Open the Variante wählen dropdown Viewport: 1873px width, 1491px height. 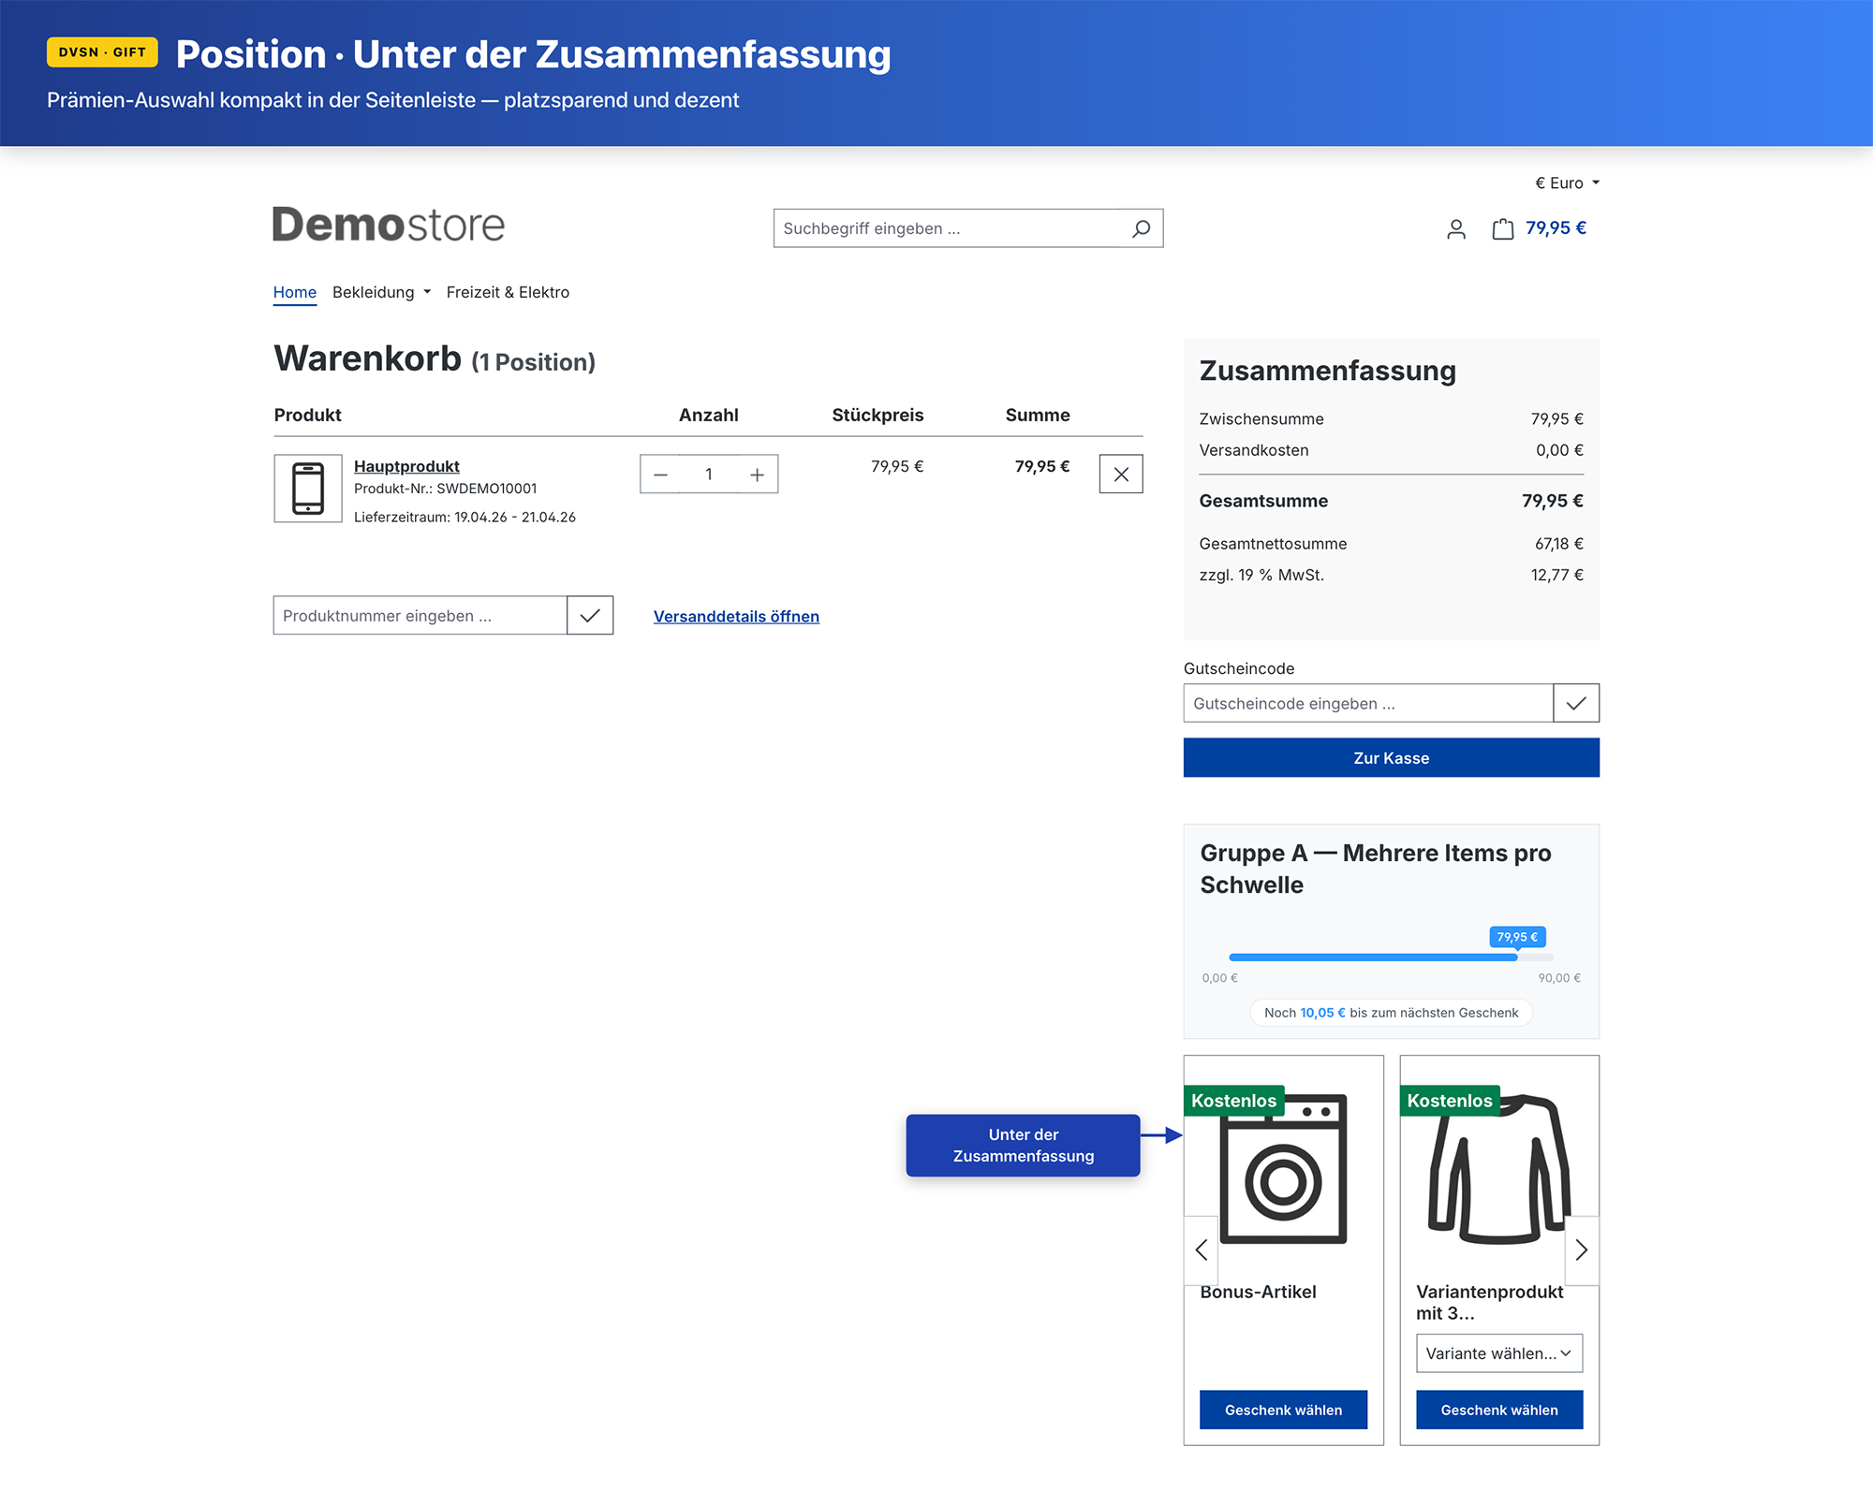pos(1498,1353)
